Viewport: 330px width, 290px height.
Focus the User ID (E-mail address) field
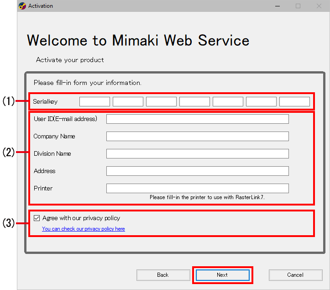tap(198, 119)
